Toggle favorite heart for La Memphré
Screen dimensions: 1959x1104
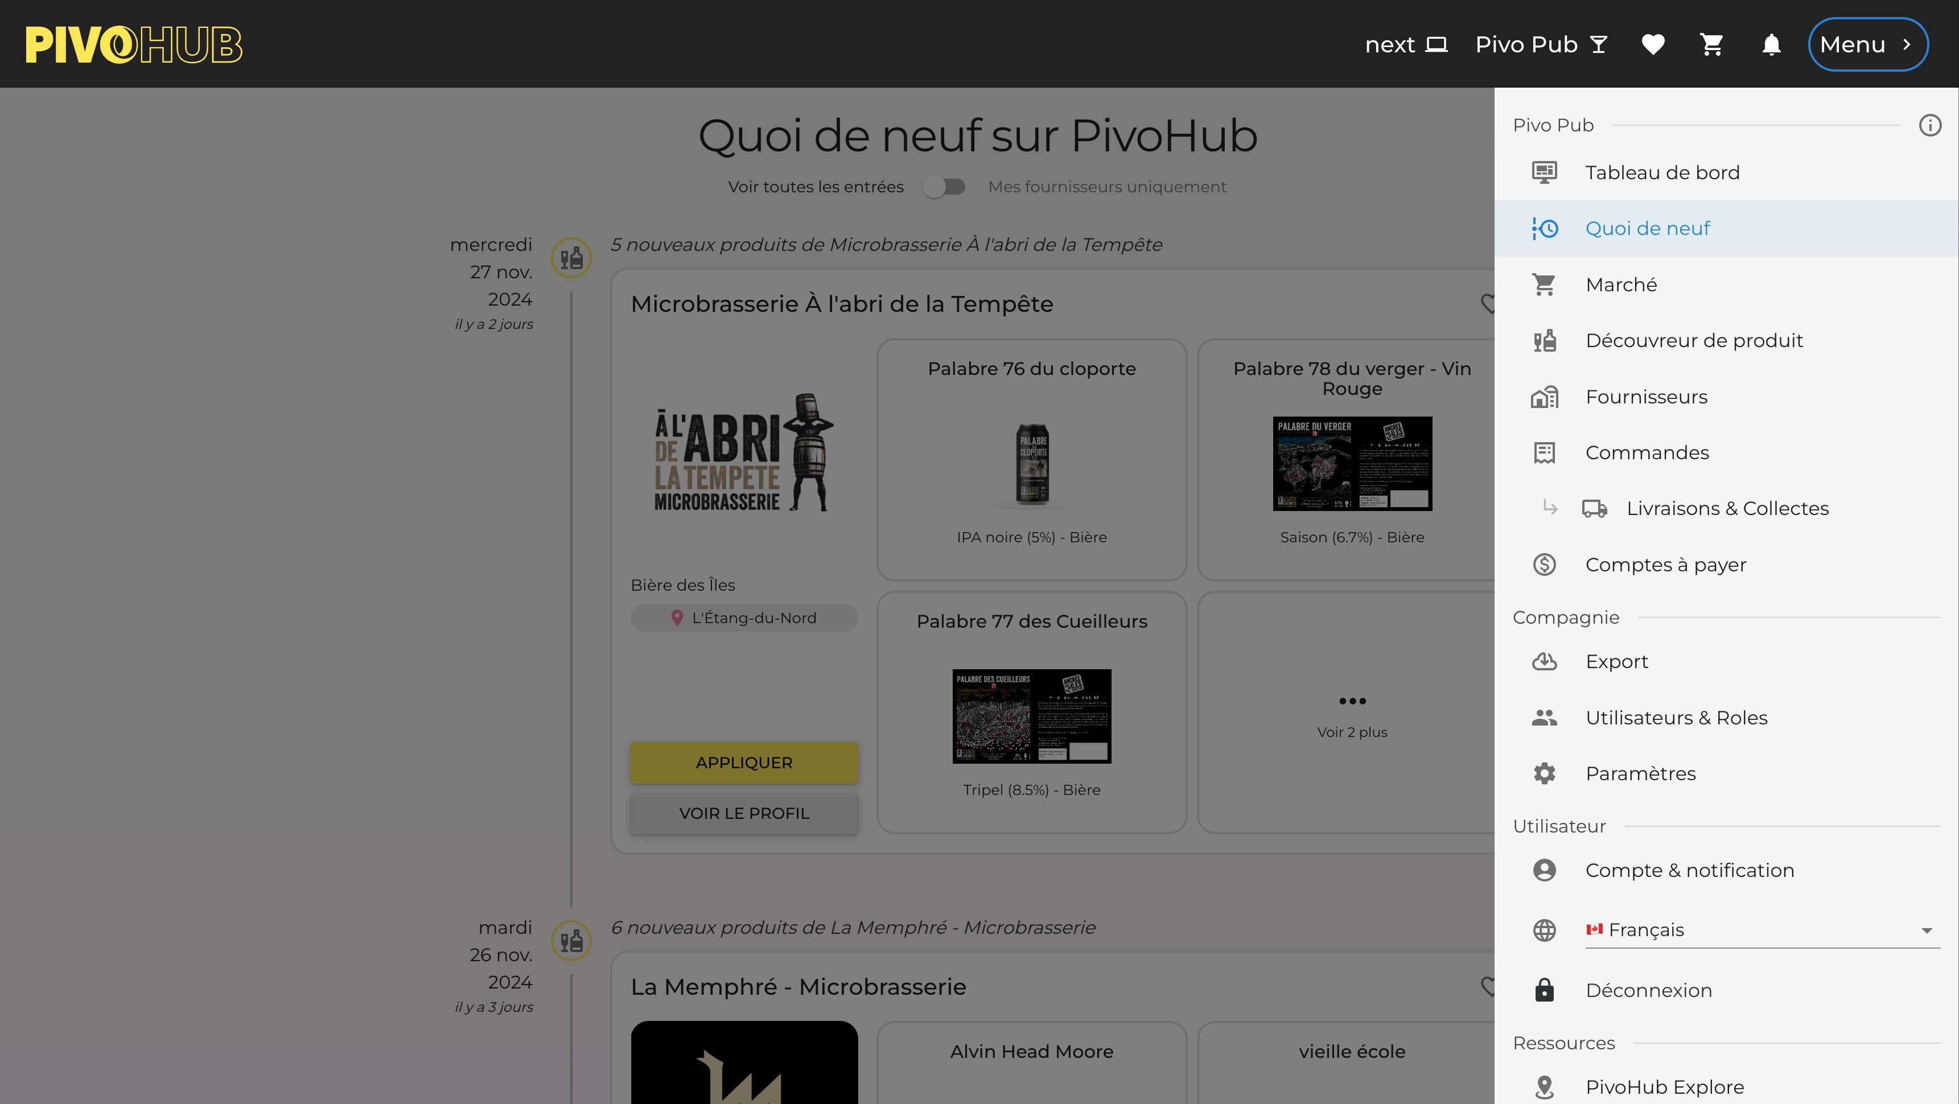pos(1488,986)
